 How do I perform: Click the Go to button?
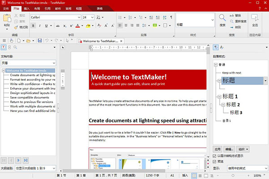[x=235, y=27]
